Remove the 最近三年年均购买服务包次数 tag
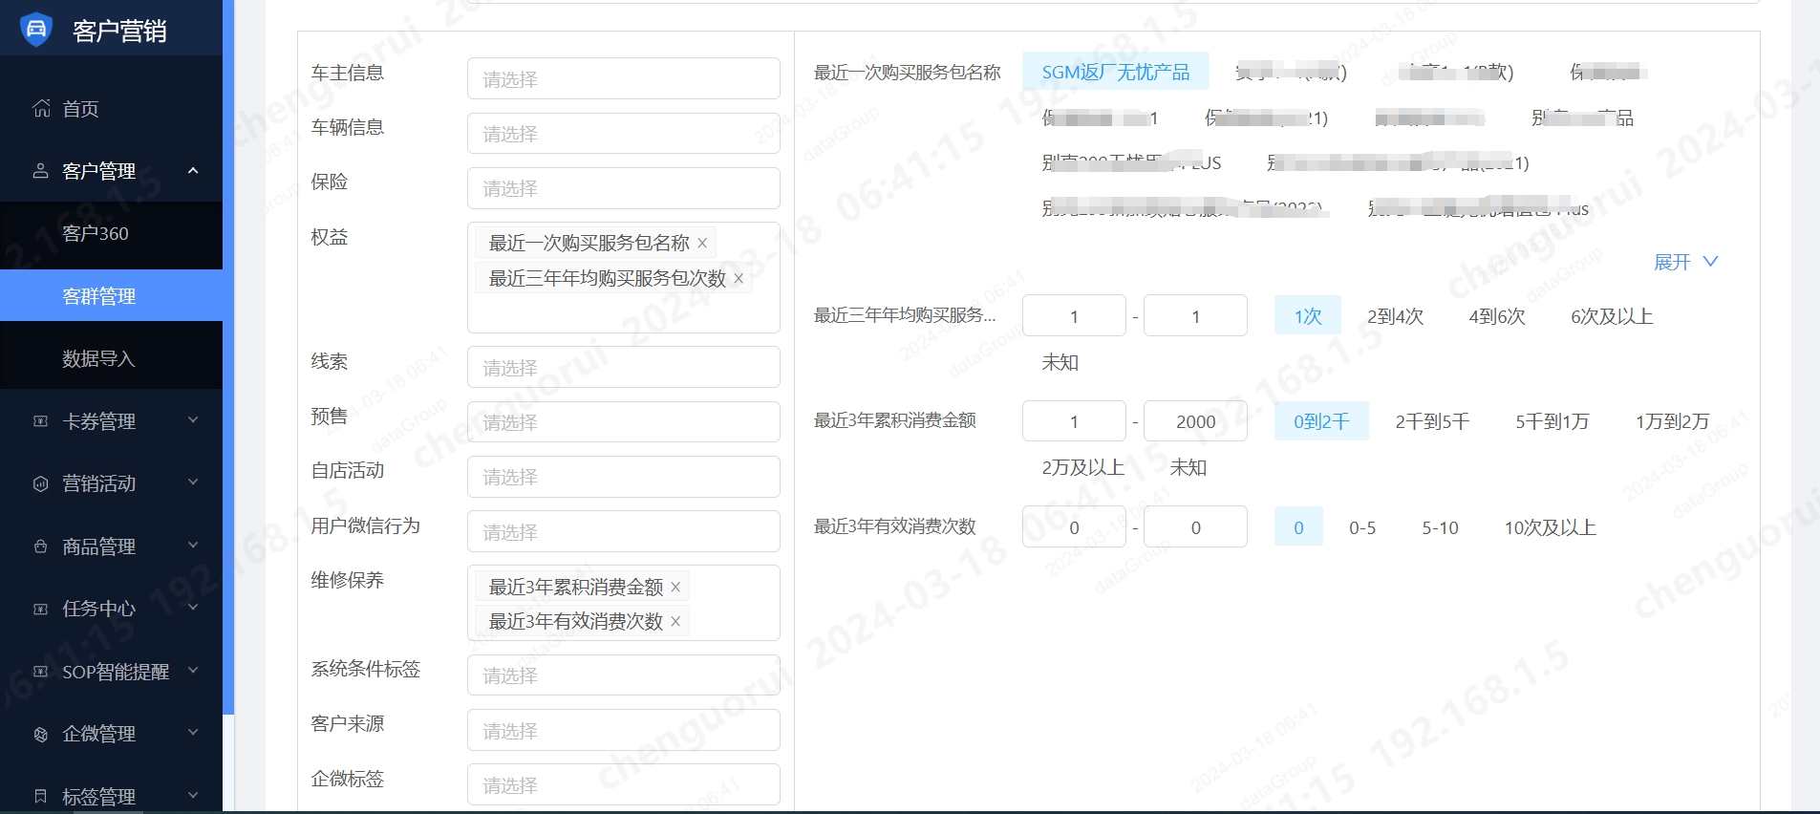Screen dimensions: 1820x814 point(739,278)
